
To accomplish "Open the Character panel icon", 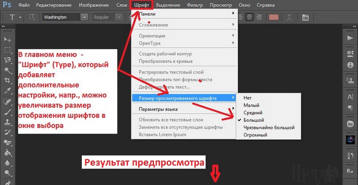I will (x=350, y=97).
